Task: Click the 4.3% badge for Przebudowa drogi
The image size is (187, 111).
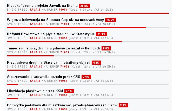Action: [96, 63]
